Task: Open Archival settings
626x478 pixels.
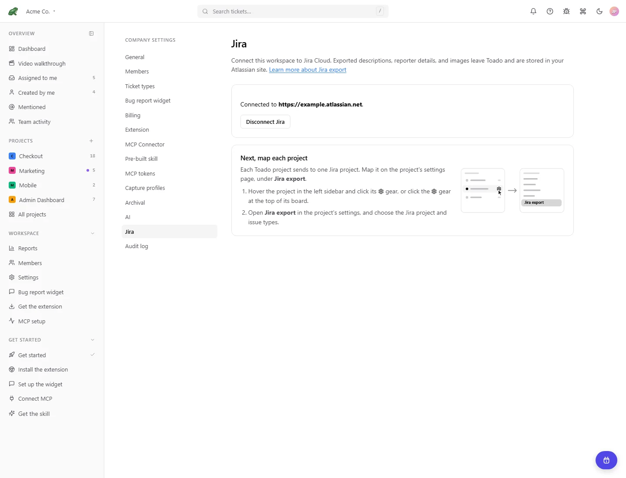Action: (170, 202)
